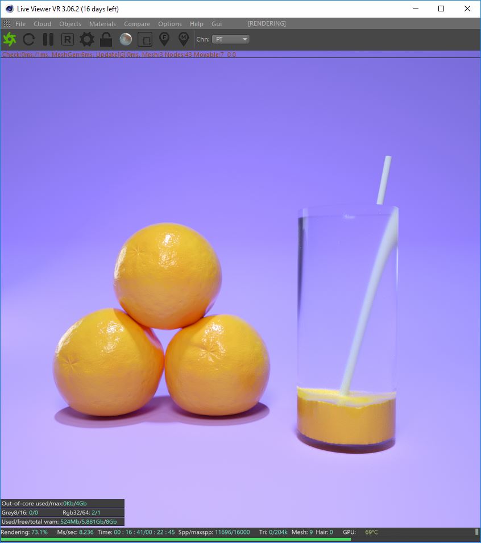Viewport: 481px width, 543px height.
Task: Click the Hair: 0 count
Action: click(324, 532)
